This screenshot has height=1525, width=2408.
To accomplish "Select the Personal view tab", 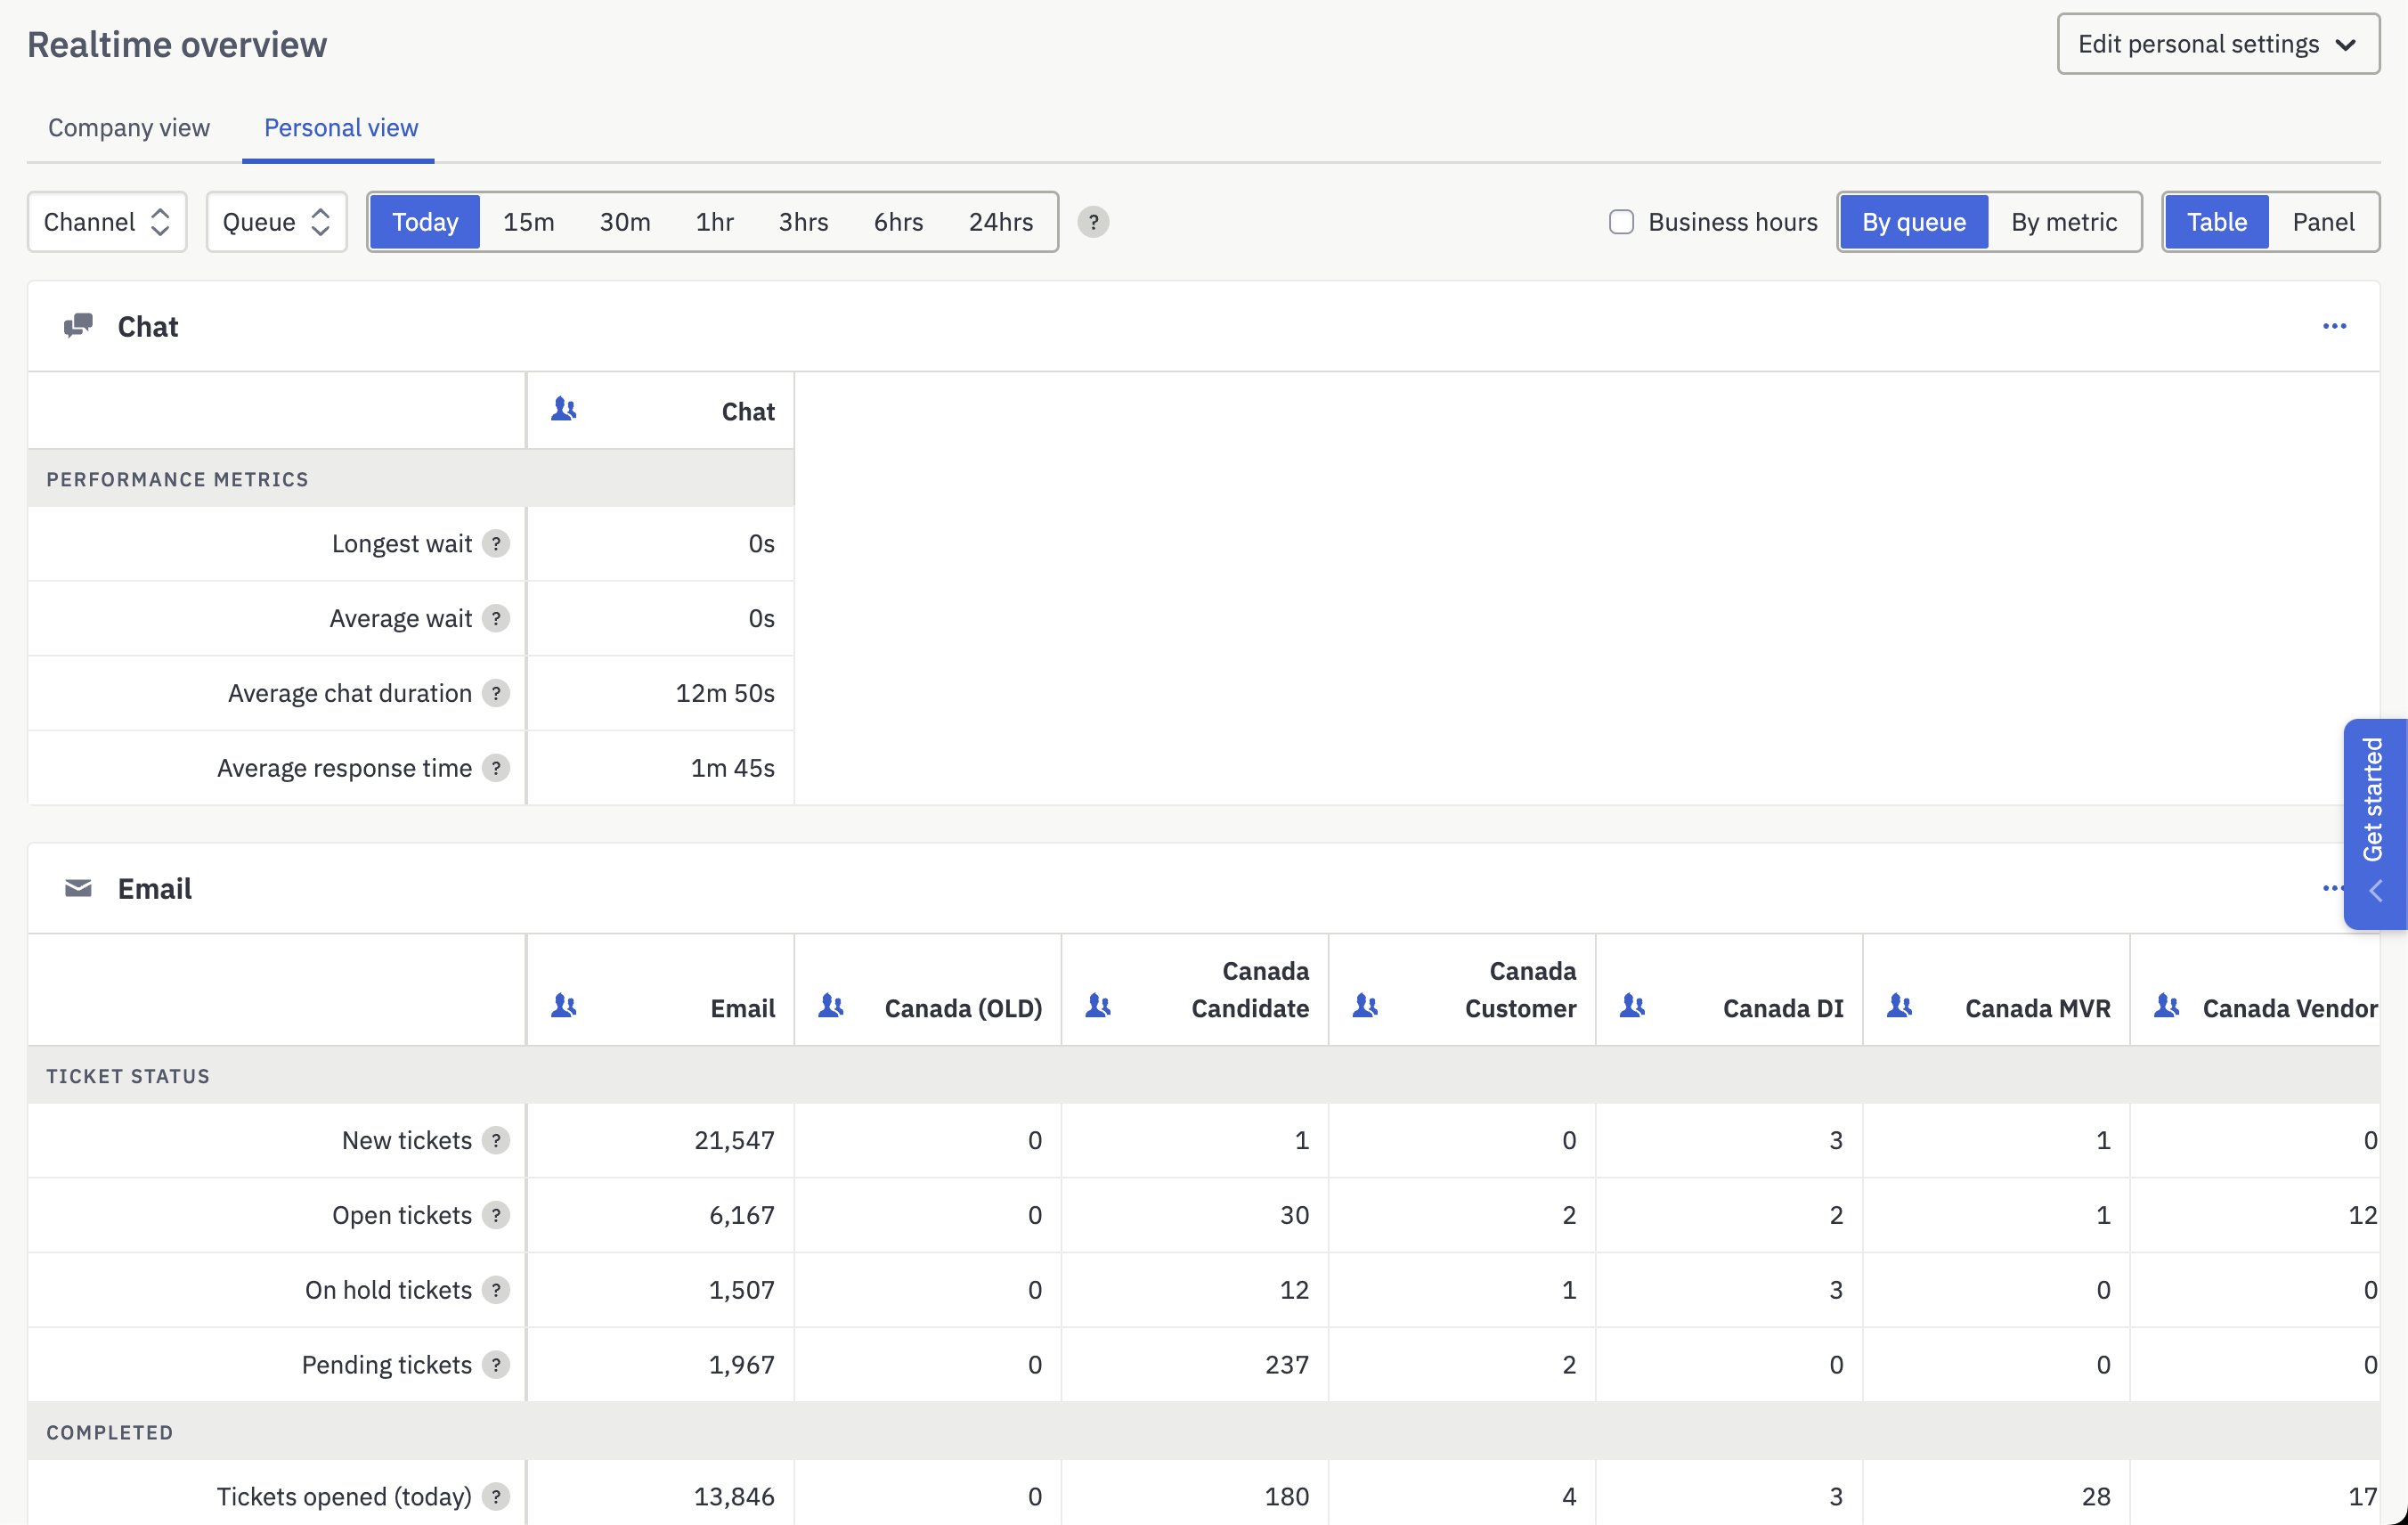I will (x=339, y=128).
